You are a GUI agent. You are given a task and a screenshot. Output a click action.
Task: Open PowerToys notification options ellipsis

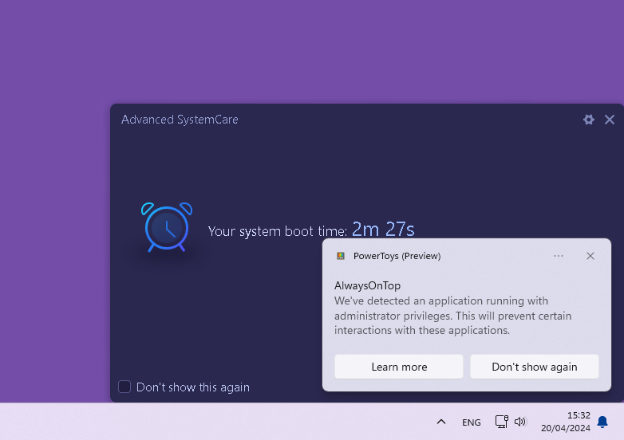click(x=559, y=256)
